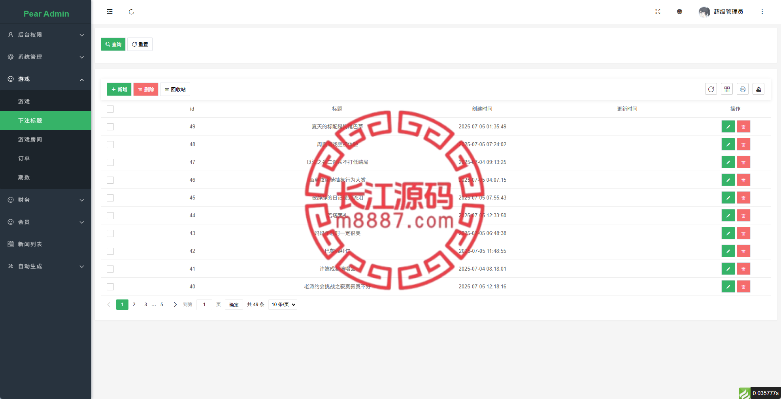This screenshot has height=399, width=781.
Task: Toggle fullscreen mode icon
Action: [x=658, y=12]
